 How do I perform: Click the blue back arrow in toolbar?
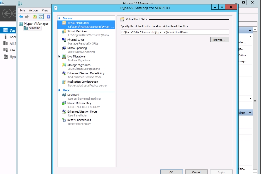(x=21, y=17)
